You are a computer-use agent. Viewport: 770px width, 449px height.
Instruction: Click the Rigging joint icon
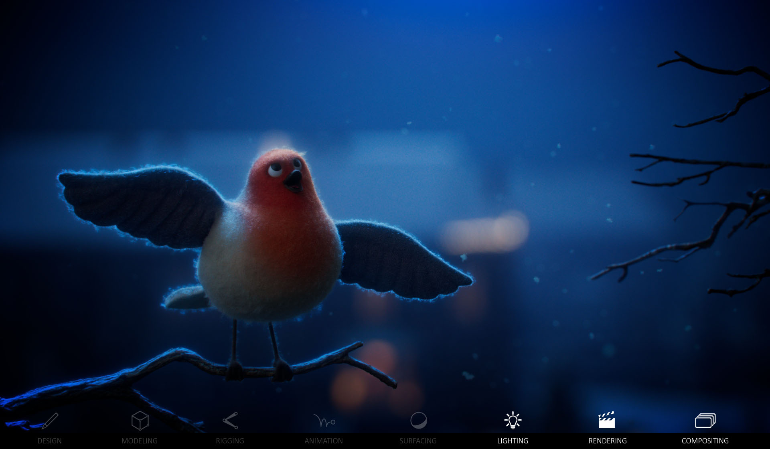coord(230,421)
